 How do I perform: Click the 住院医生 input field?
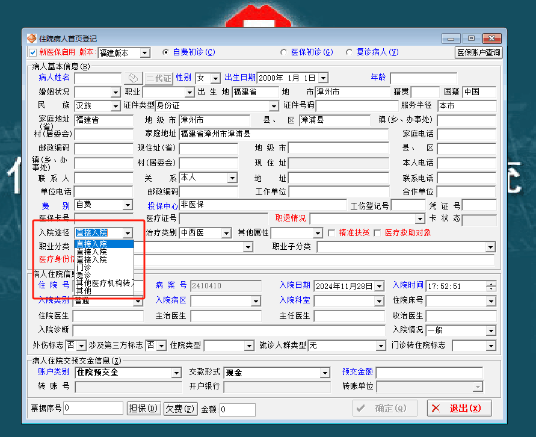pos(108,316)
